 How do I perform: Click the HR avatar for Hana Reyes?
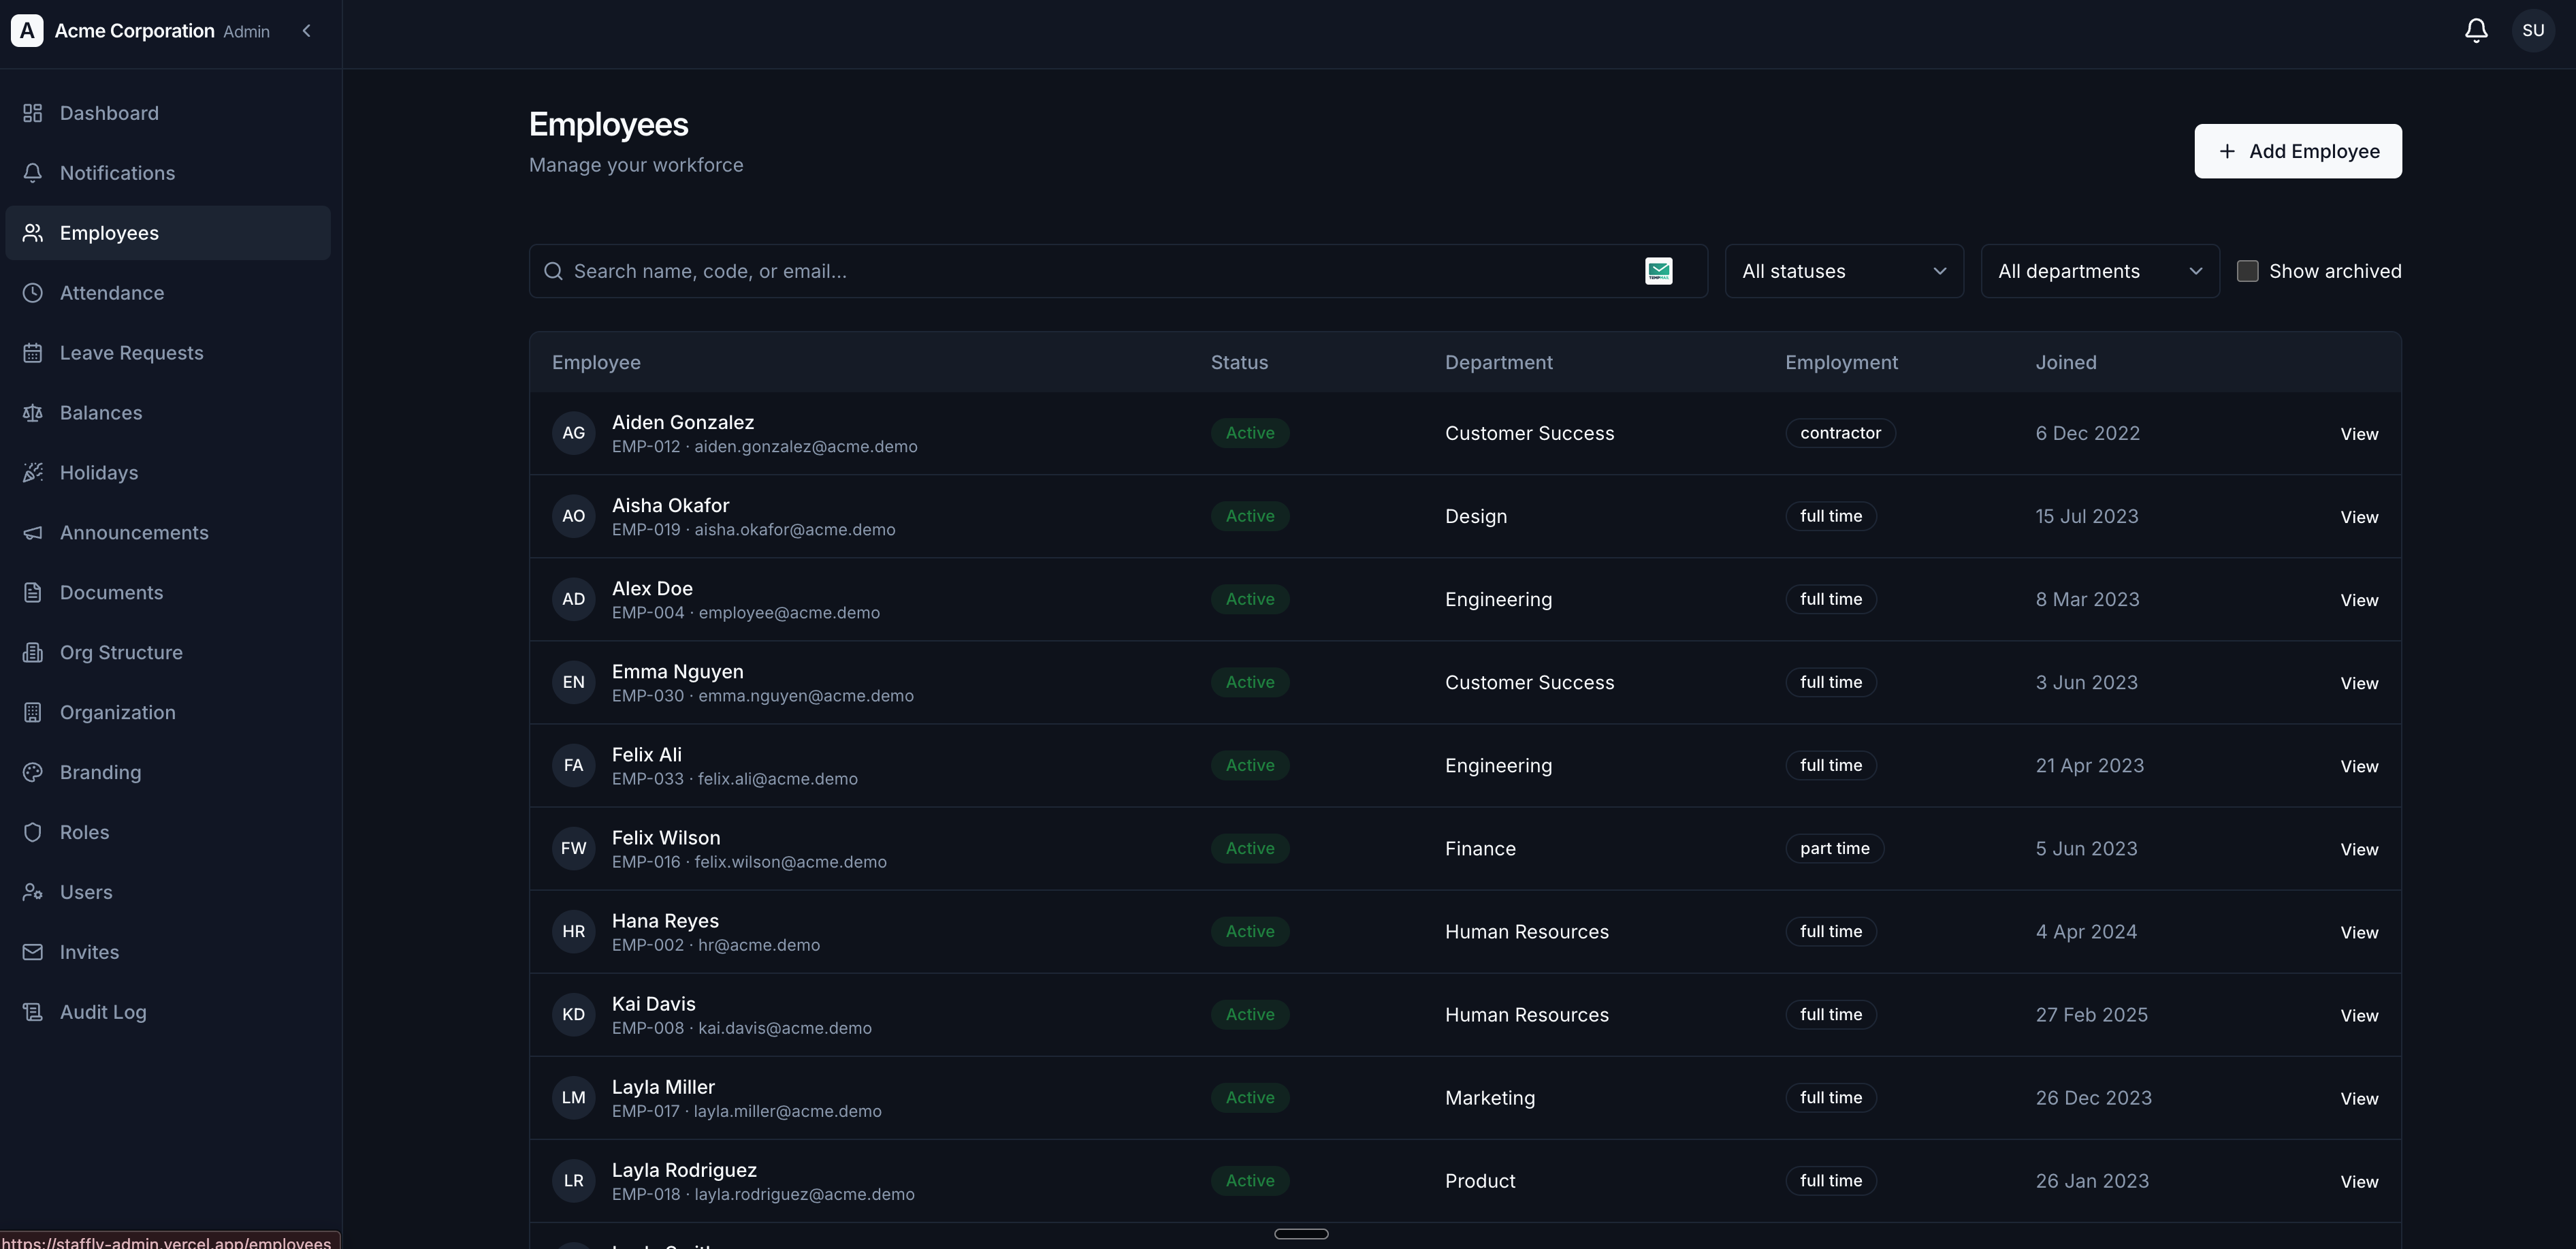pyautogui.click(x=573, y=931)
